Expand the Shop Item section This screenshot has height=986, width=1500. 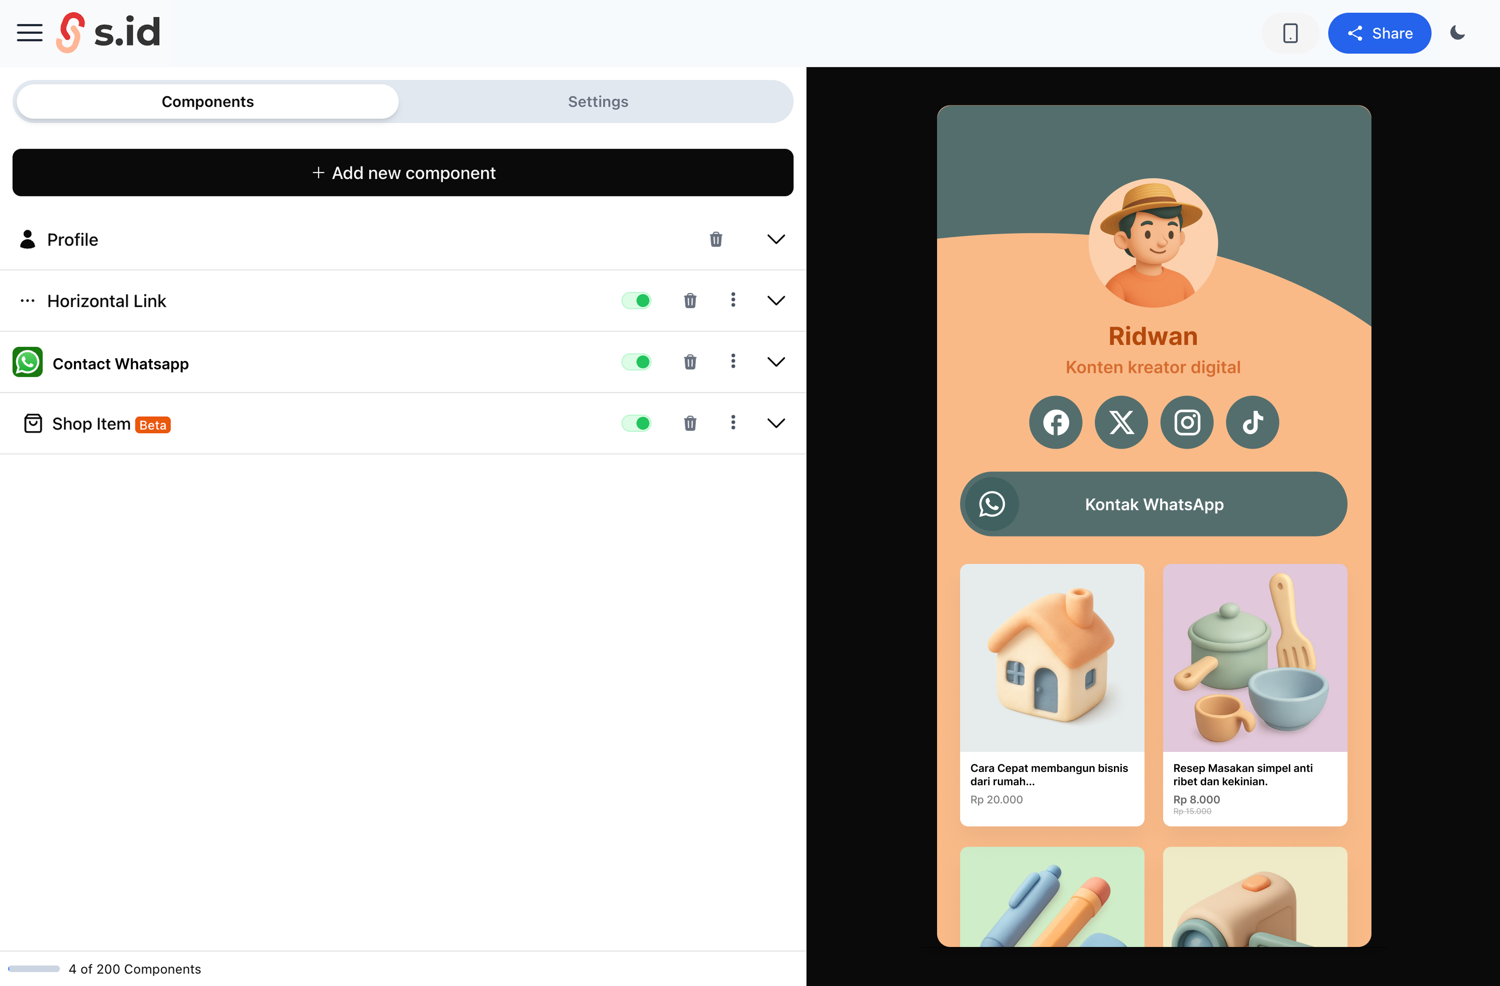pyautogui.click(x=776, y=423)
